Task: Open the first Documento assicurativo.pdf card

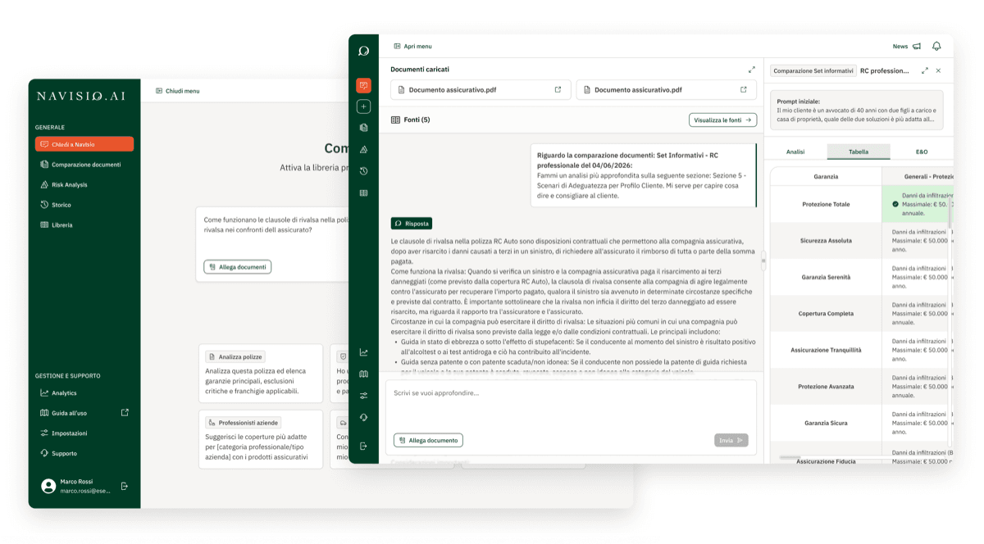Action: pyautogui.click(x=480, y=89)
